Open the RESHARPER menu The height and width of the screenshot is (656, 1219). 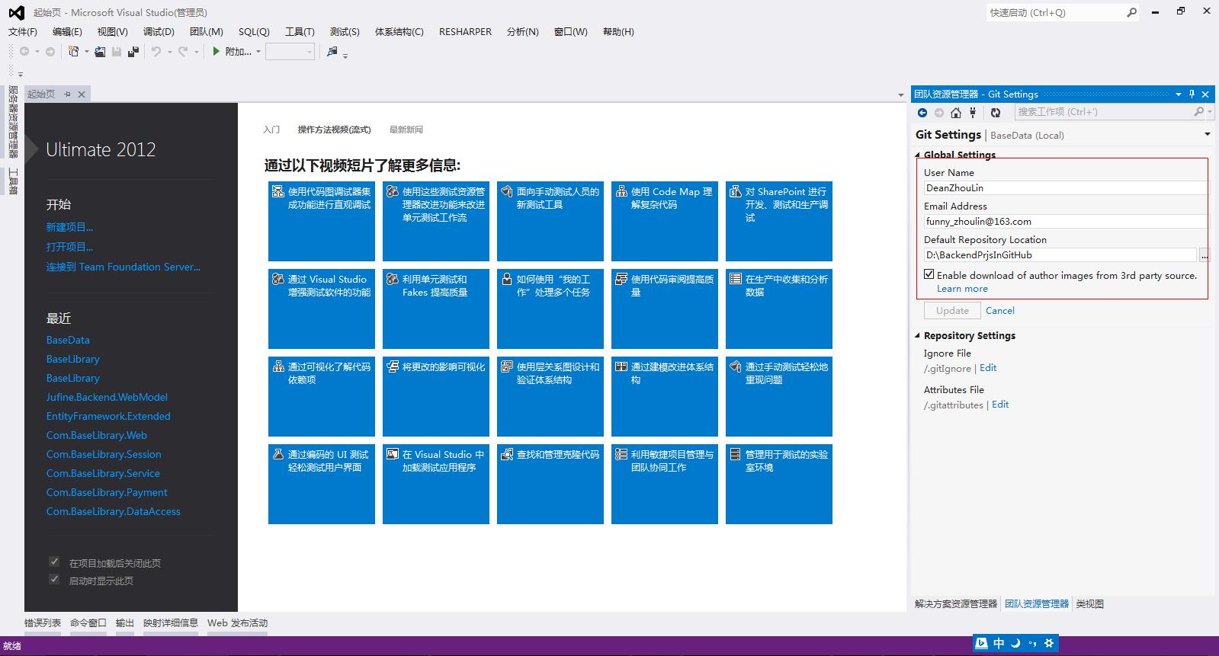pyautogui.click(x=465, y=31)
